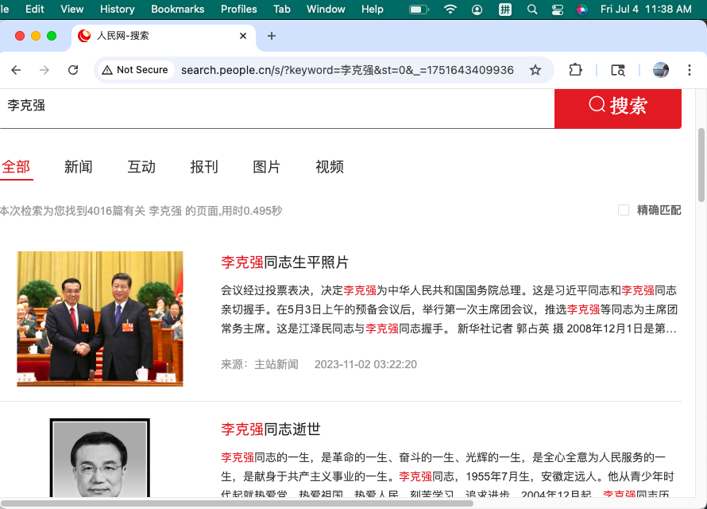Bookmark this page with star icon

pyautogui.click(x=535, y=70)
